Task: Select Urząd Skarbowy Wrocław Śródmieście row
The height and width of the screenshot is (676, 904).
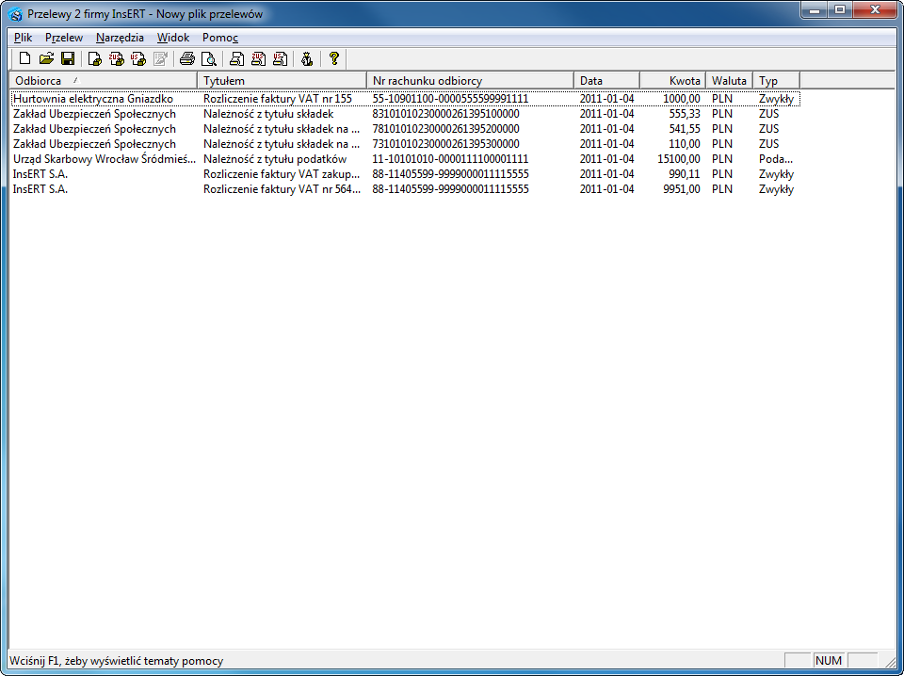Action: pyautogui.click(x=405, y=158)
